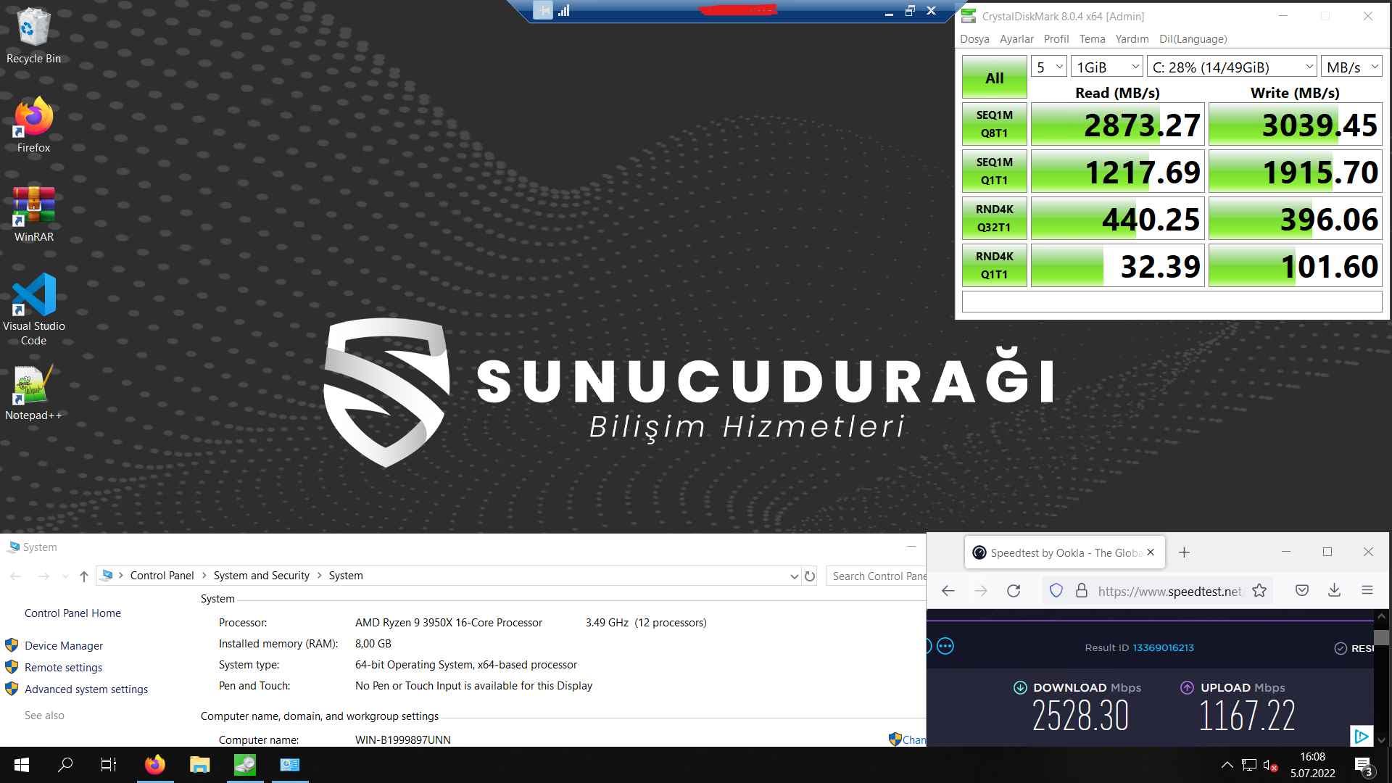Click the Speedtest page vertical scrollbar thumb

[x=1382, y=638]
